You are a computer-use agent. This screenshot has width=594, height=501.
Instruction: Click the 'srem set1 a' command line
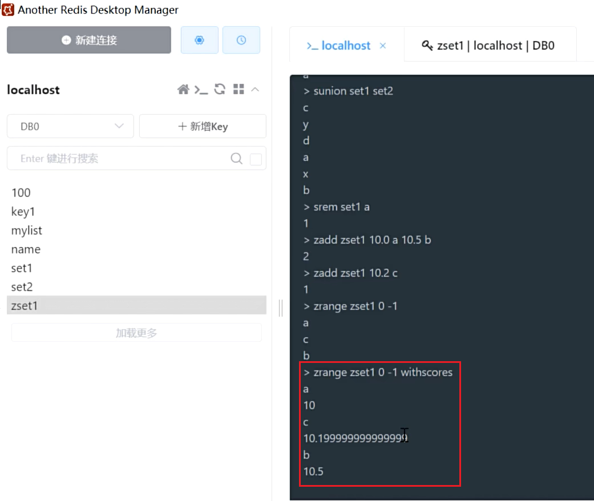(x=337, y=207)
